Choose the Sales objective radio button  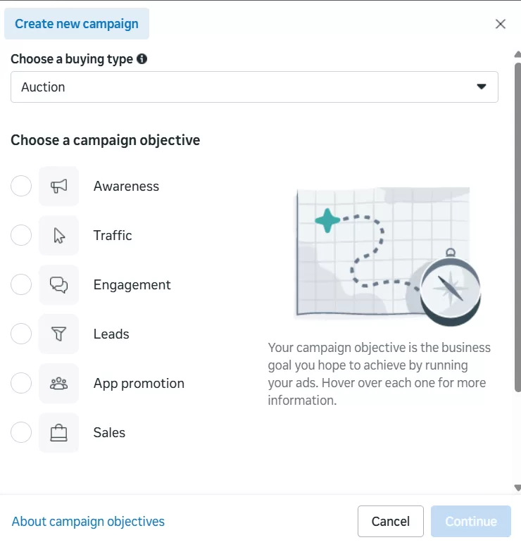coord(21,433)
